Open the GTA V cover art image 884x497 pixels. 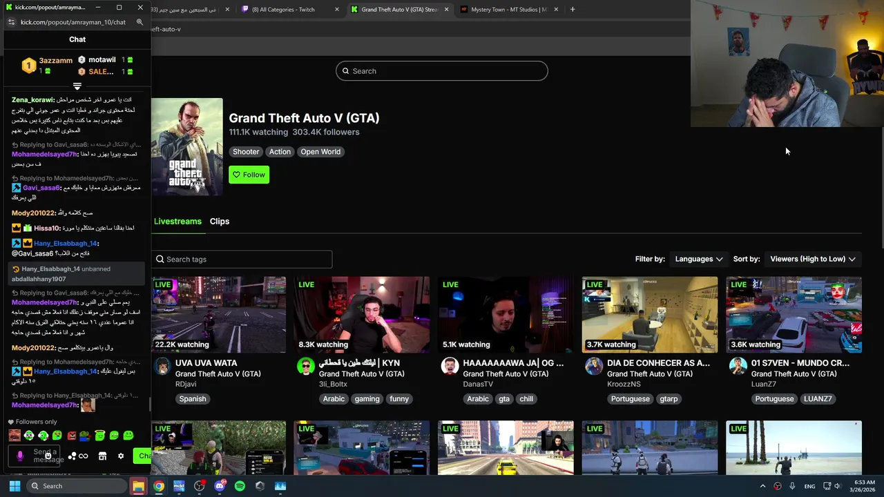pos(187,147)
